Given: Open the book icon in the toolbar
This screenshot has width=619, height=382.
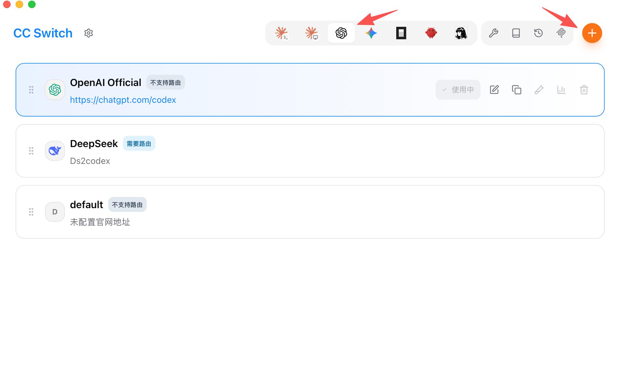Looking at the screenshot, I should click(516, 33).
